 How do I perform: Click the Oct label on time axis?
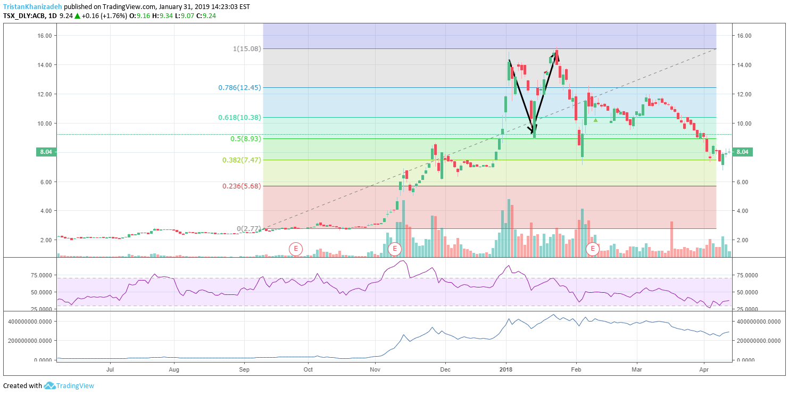(308, 368)
